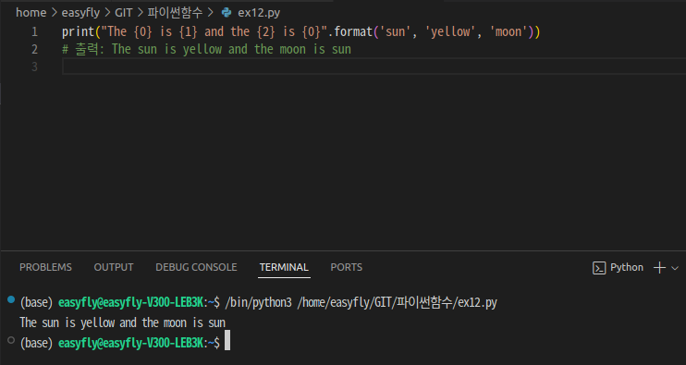The width and height of the screenshot is (686, 365).
Task: Click the 'yellow' string argument
Action: point(450,32)
